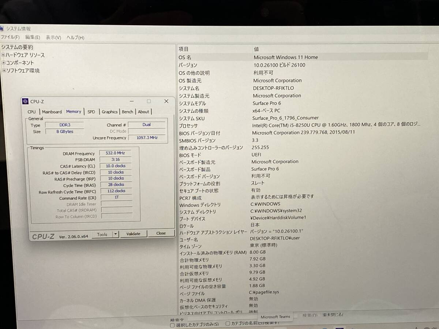Open the ファイル(F) menu
The image size is (439, 329).
pyautogui.click(x=10, y=37)
